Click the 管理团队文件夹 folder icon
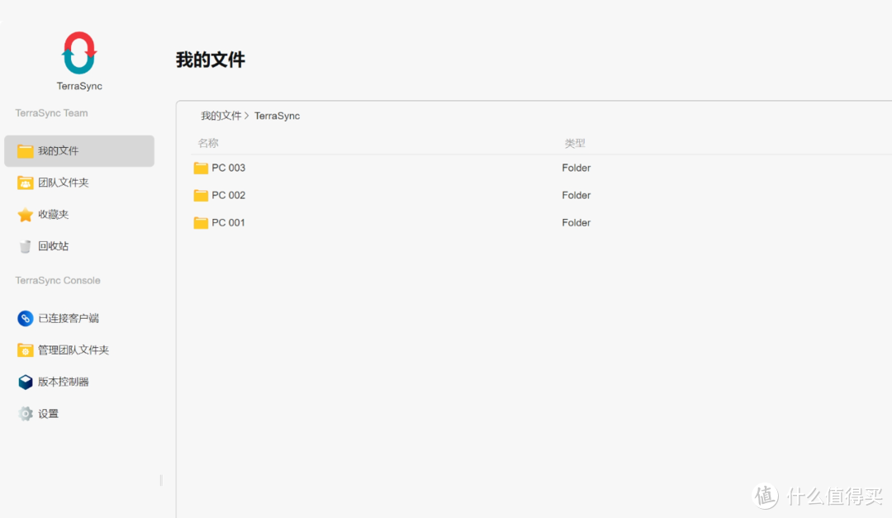The width and height of the screenshot is (892, 518). (x=26, y=350)
